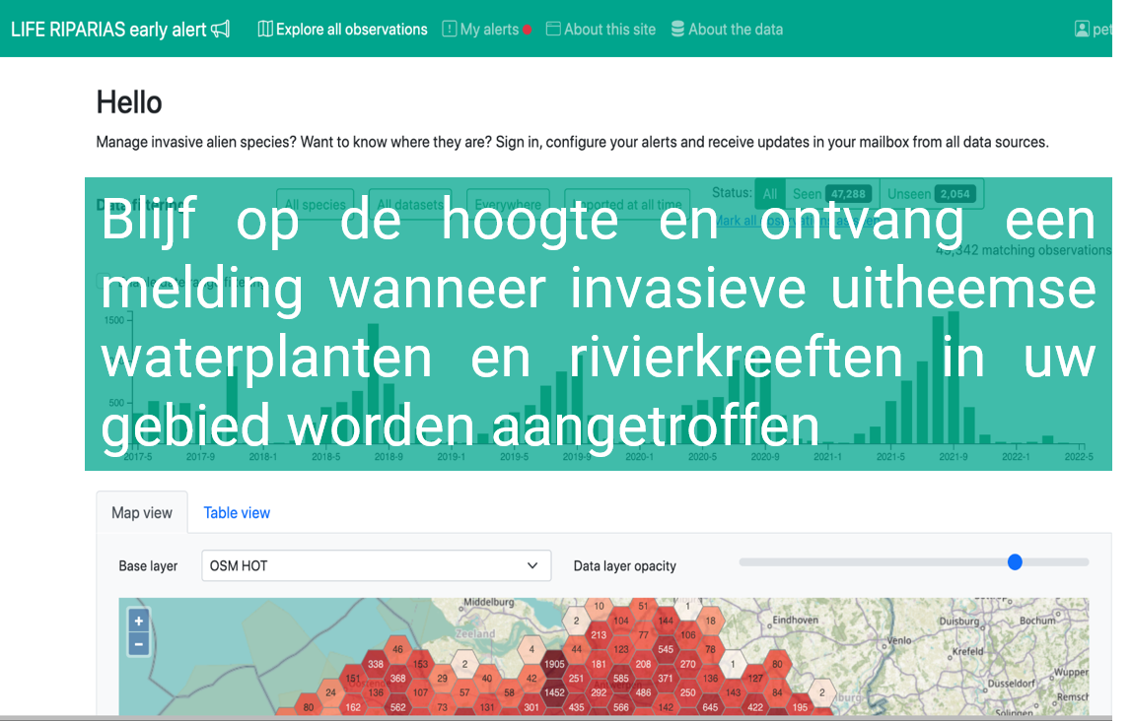Zoom in on the map with the plus button
Viewport: 1132px width, 721px height.
click(139, 621)
